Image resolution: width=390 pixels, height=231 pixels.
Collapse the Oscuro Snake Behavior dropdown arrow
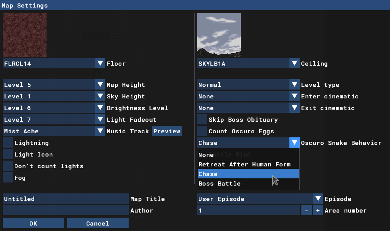click(x=295, y=142)
